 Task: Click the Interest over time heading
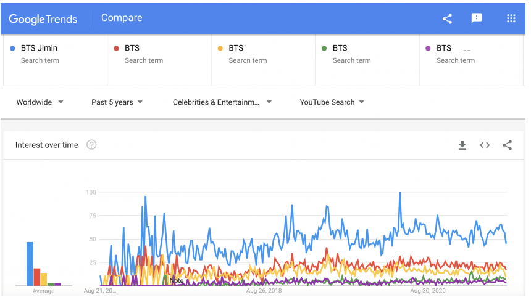tap(47, 145)
